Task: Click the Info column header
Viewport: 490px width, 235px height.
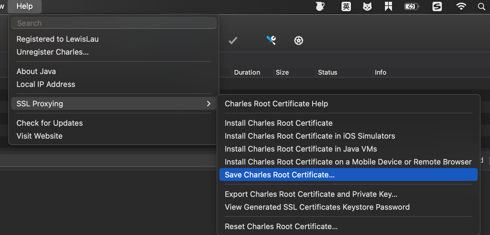Action: 381,72
